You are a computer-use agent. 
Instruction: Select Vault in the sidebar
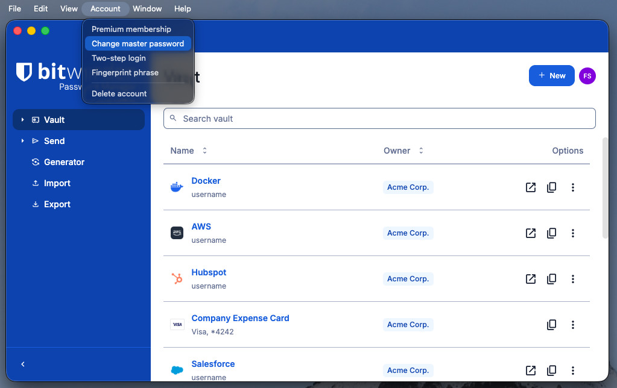pyautogui.click(x=78, y=120)
